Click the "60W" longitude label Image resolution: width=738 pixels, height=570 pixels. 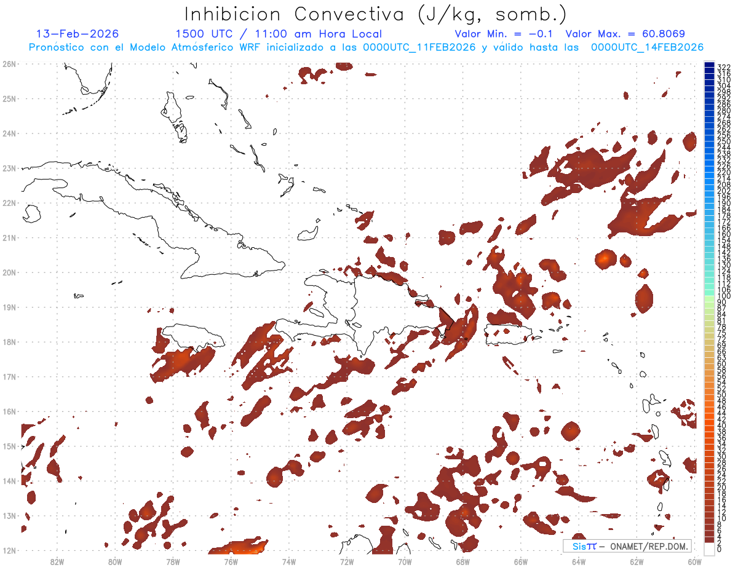694,561
